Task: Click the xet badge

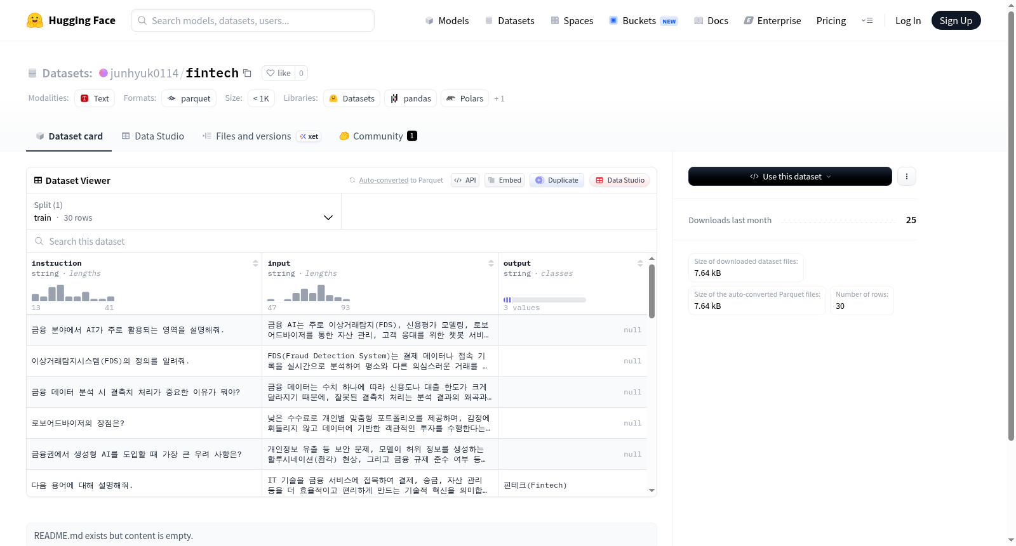Action: [x=309, y=136]
